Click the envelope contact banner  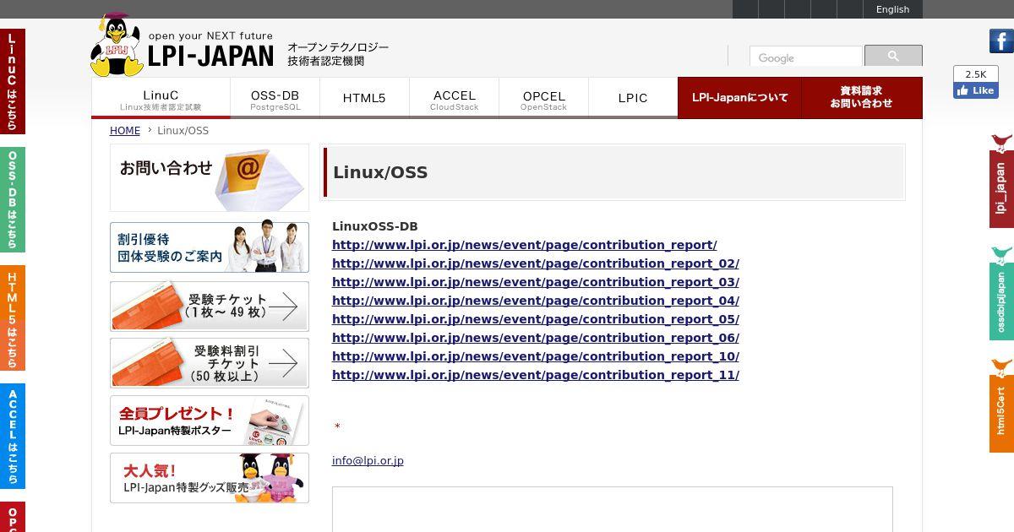pos(210,177)
